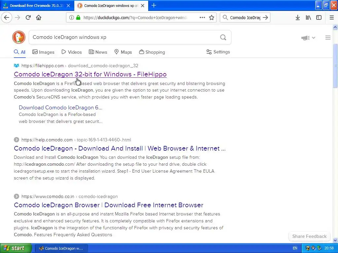Click the magnifier in DuckDuckGo search box
338x253 pixels.
(x=223, y=37)
